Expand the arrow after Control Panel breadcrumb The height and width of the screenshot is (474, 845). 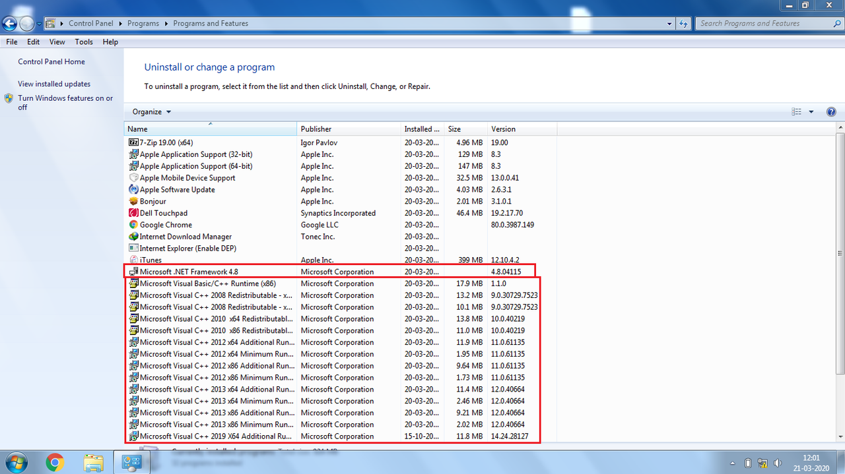pyautogui.click(x=121, y=24)
